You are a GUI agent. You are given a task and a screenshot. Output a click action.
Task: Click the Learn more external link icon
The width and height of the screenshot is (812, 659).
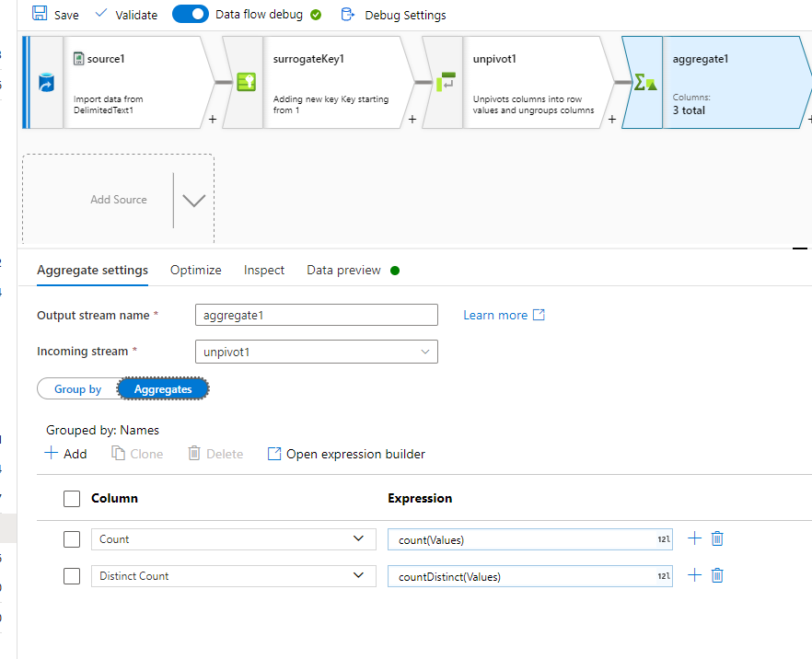coord(539,315)
